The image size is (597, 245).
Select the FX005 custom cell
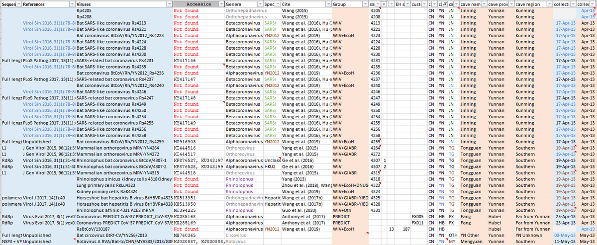pyautogui.click(x=417, y=216)
